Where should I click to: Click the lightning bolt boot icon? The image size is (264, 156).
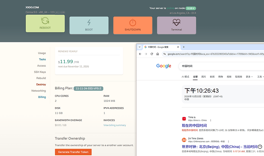(89, 23)
